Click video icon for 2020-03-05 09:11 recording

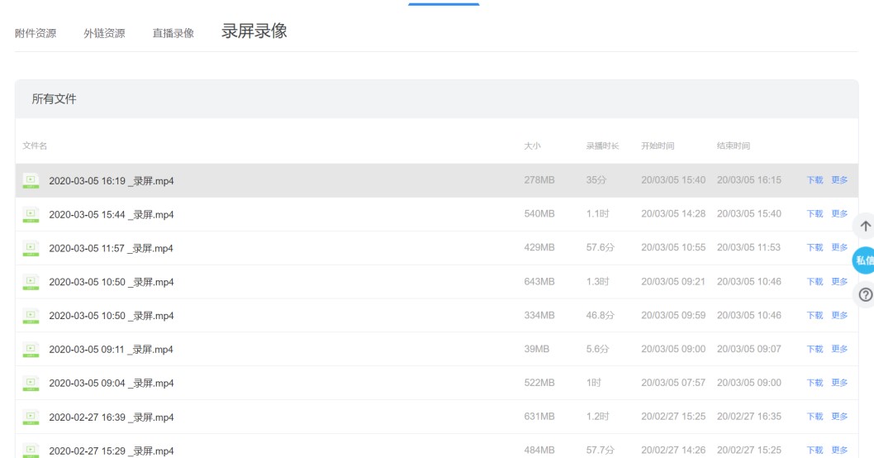click(x=31, y=349)
